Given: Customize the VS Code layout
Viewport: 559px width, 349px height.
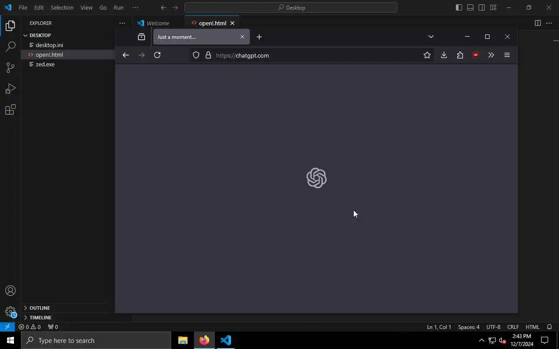Looking at the screenshot, I should coord(493,7).
